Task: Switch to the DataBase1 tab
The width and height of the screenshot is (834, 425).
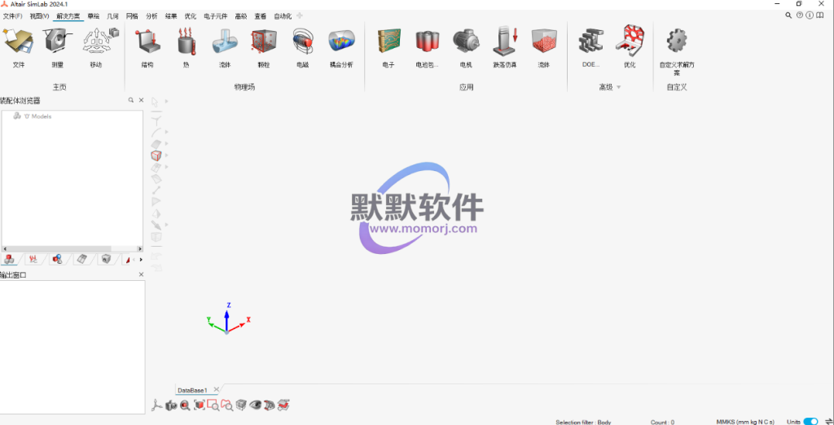Action: 193,390
